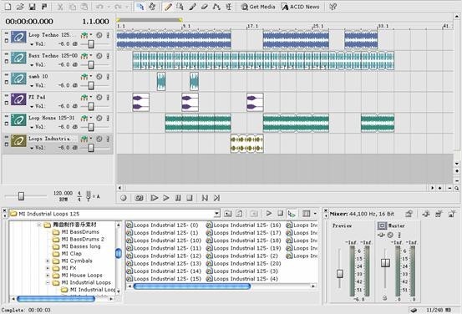Go to start of project
The image size is (462, 314).
pos(205,198)
